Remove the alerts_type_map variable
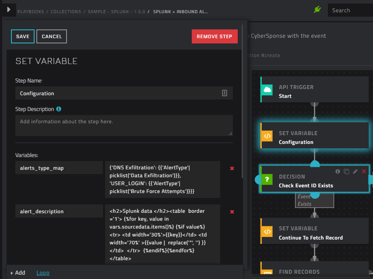This screenshot has height=279, width=373. point(232,168)
